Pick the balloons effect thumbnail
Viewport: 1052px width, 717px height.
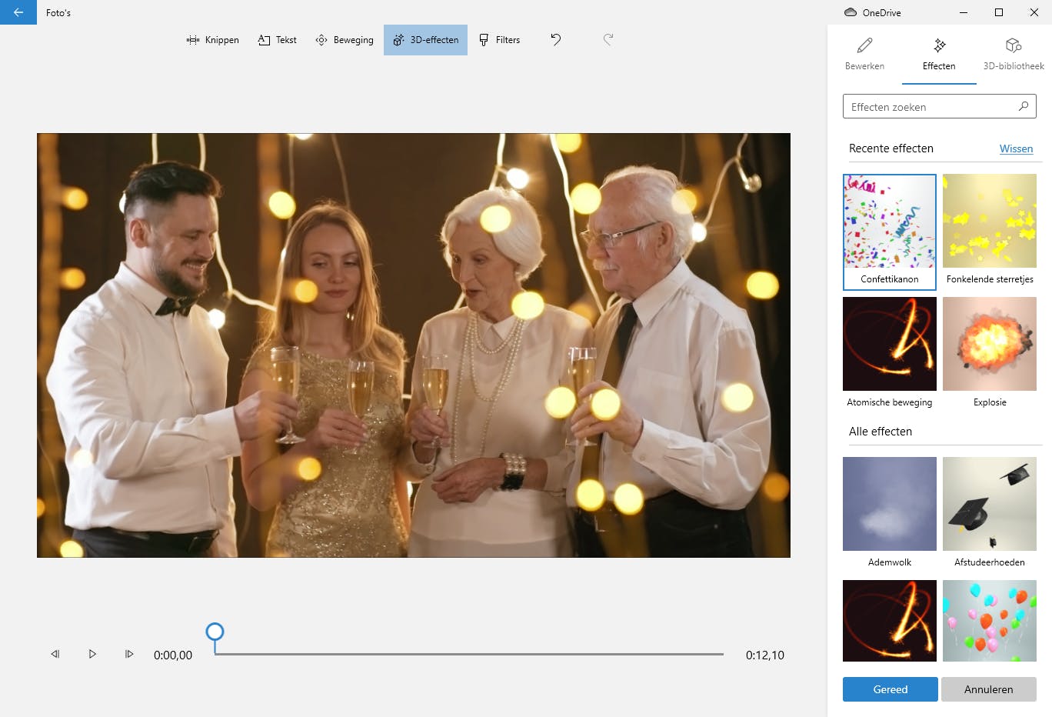tap(990, 621)
